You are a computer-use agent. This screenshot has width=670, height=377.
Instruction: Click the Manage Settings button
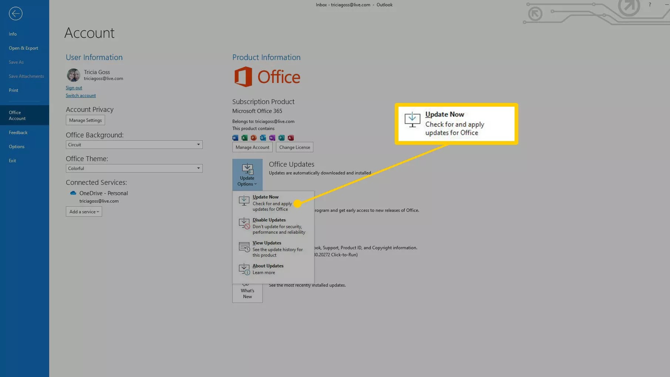(x=85, y=120)
